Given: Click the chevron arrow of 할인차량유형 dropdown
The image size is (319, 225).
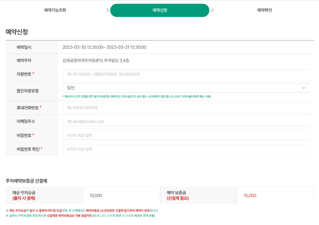Looking at the screenshot, I should (x=303, y=88).
